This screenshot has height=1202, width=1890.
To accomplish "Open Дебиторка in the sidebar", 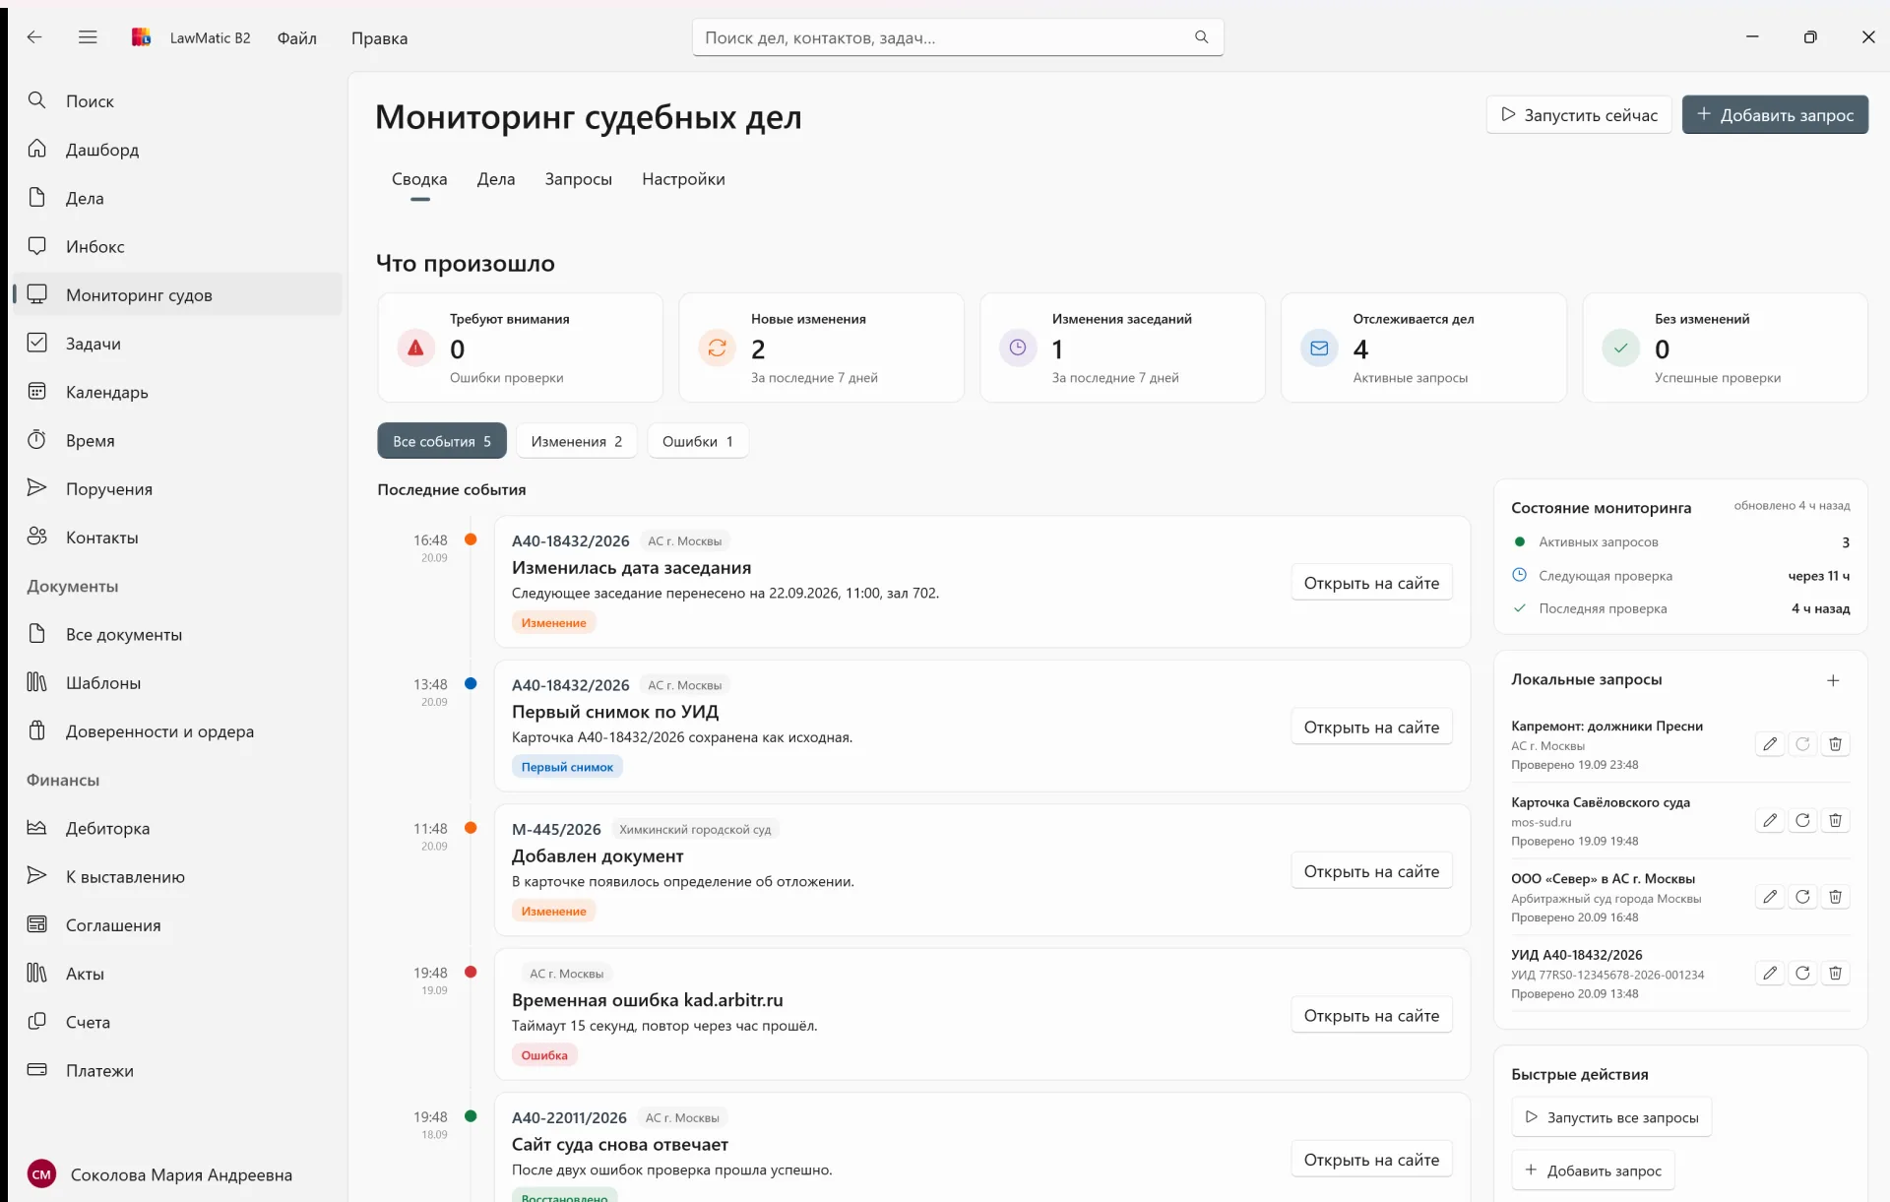I will point(177,828).
